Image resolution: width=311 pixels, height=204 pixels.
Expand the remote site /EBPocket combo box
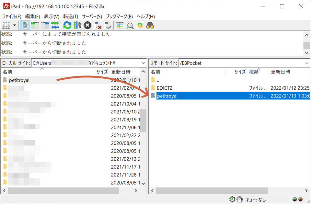pyautogui.click(x=306, y=63)
